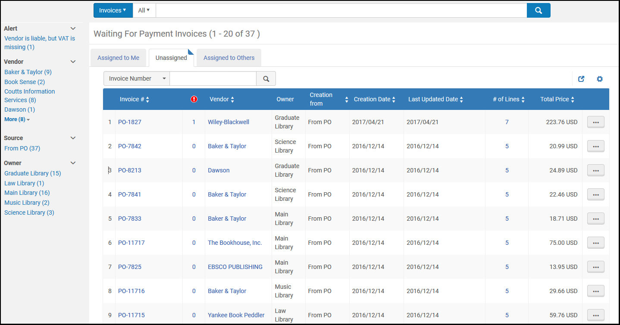Filter by owner Science Library (3)
Image resolution: width=620 pixels, height=325 pixels.
coord(29,212)
